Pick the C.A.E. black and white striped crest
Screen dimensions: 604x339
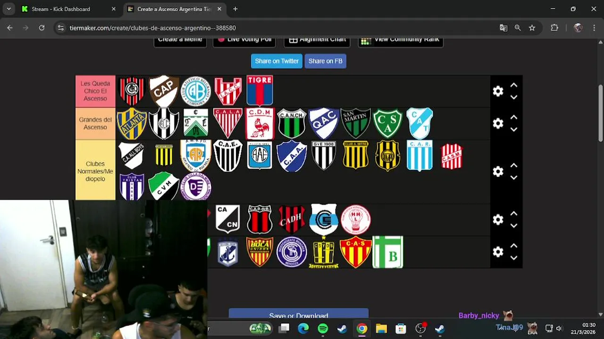click(227, 156)
